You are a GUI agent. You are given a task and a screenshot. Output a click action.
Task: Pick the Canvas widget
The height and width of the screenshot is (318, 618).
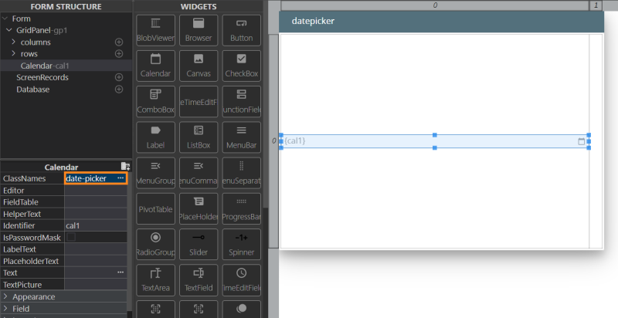(199, 65)
